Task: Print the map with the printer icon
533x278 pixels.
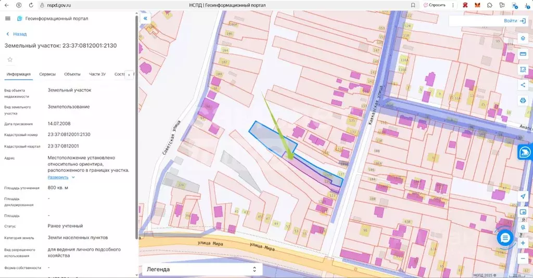Action: tap(523, 100)
